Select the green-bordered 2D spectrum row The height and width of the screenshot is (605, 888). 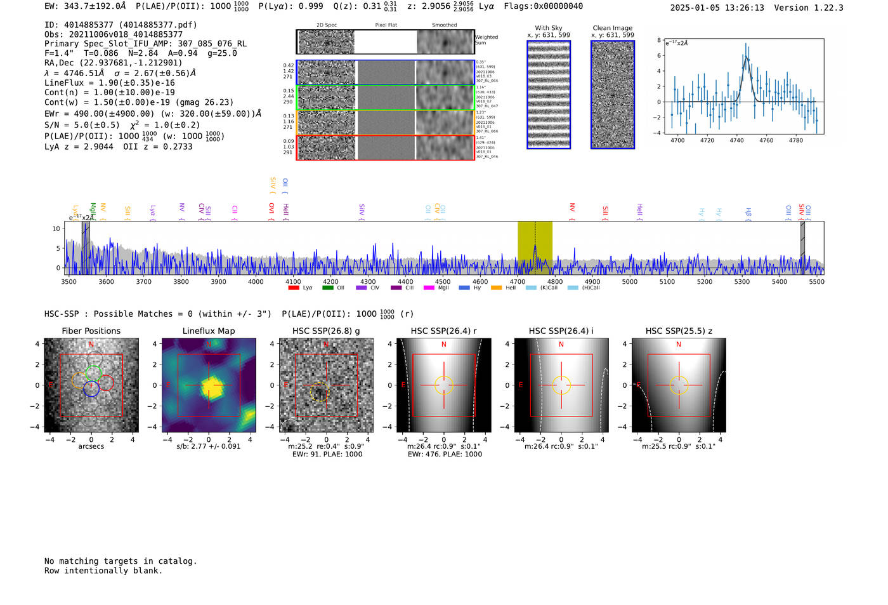pyautogui.click(x=386, y=98)
